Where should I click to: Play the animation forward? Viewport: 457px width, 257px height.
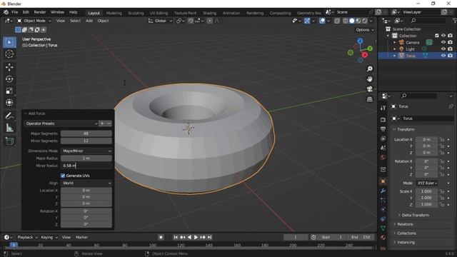(196, 237)
